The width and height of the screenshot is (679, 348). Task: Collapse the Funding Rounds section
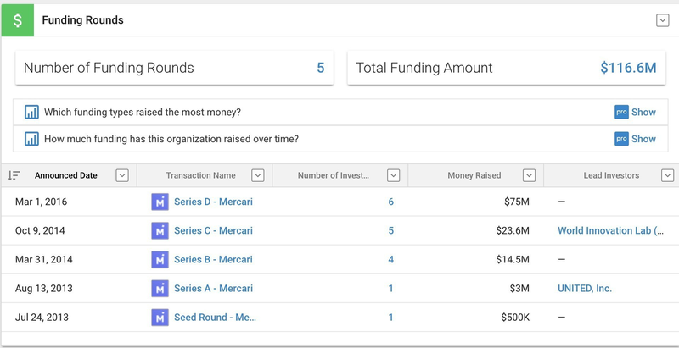tap(663, 20)
